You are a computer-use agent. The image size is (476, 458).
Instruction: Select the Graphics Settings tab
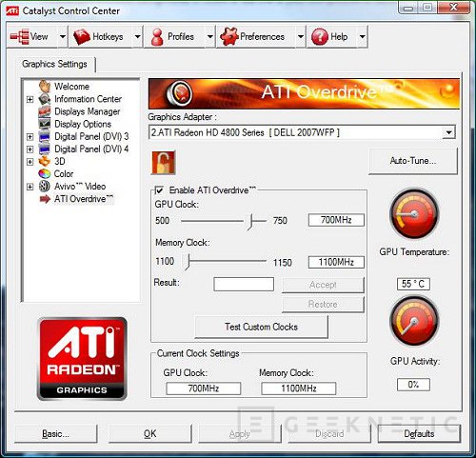(x=54, y=64)
